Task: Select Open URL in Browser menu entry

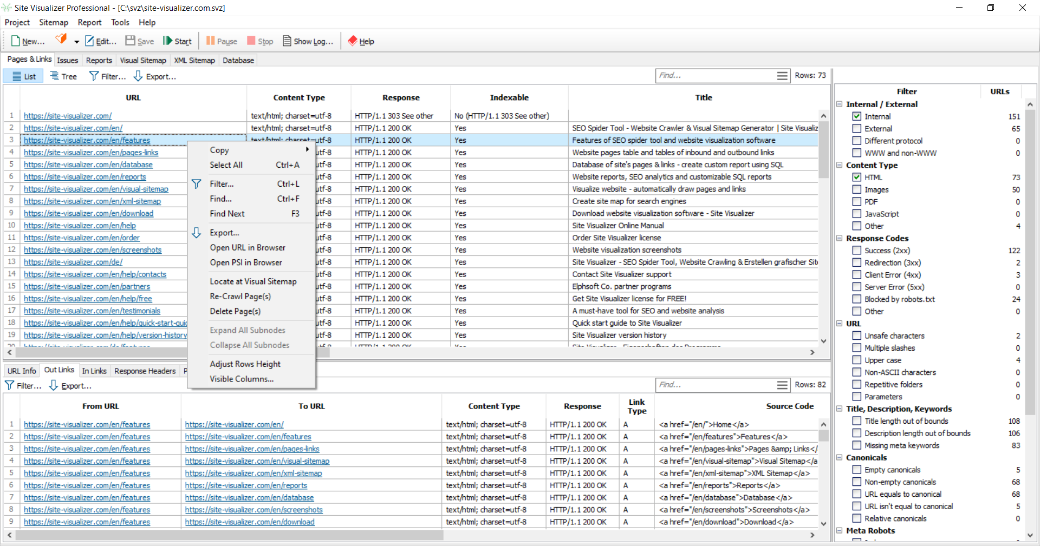Action: (x=247, y=248)
